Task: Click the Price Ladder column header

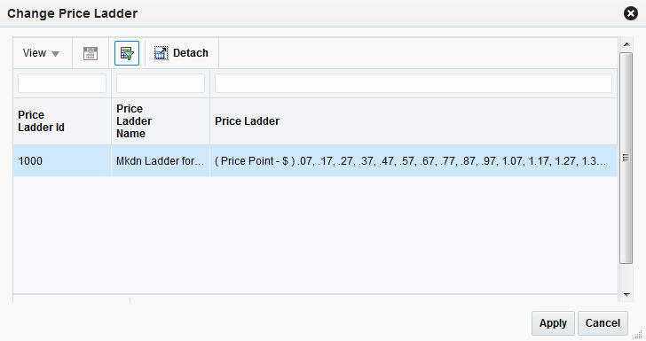Action: (x=414, y=121)
